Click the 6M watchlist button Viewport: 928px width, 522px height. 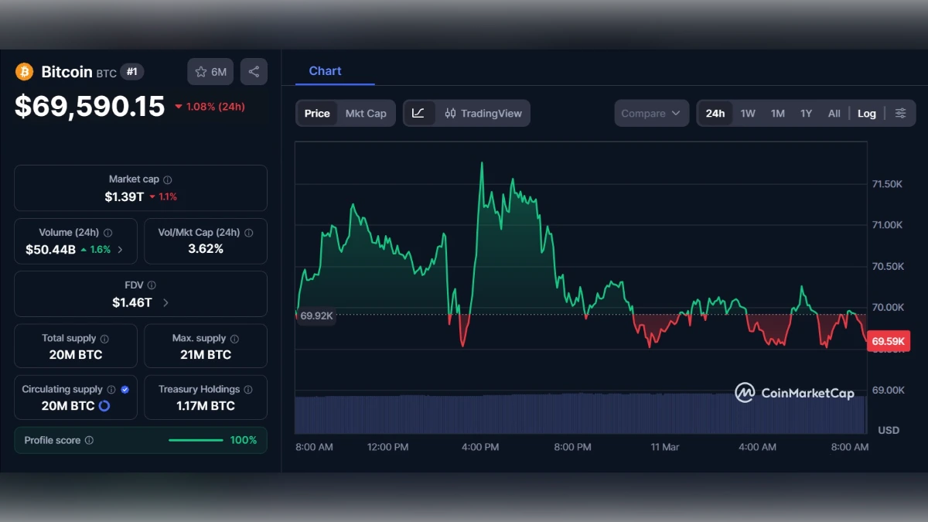pos(210,71)
